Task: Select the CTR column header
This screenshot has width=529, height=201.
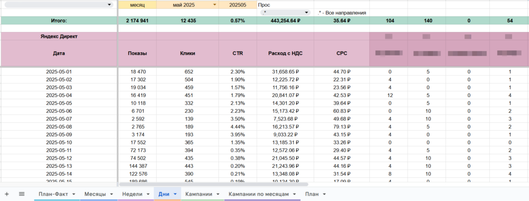Action: point(238,53)
